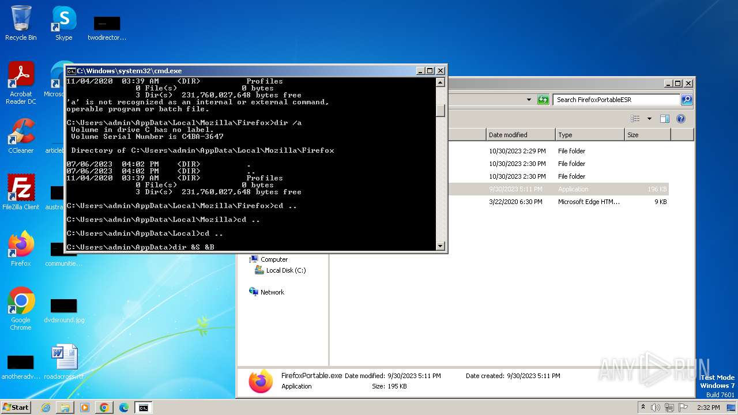Screen dimensions: 738x415
Task: Change the view in Explorer toolbar
Action: (635, 119)
